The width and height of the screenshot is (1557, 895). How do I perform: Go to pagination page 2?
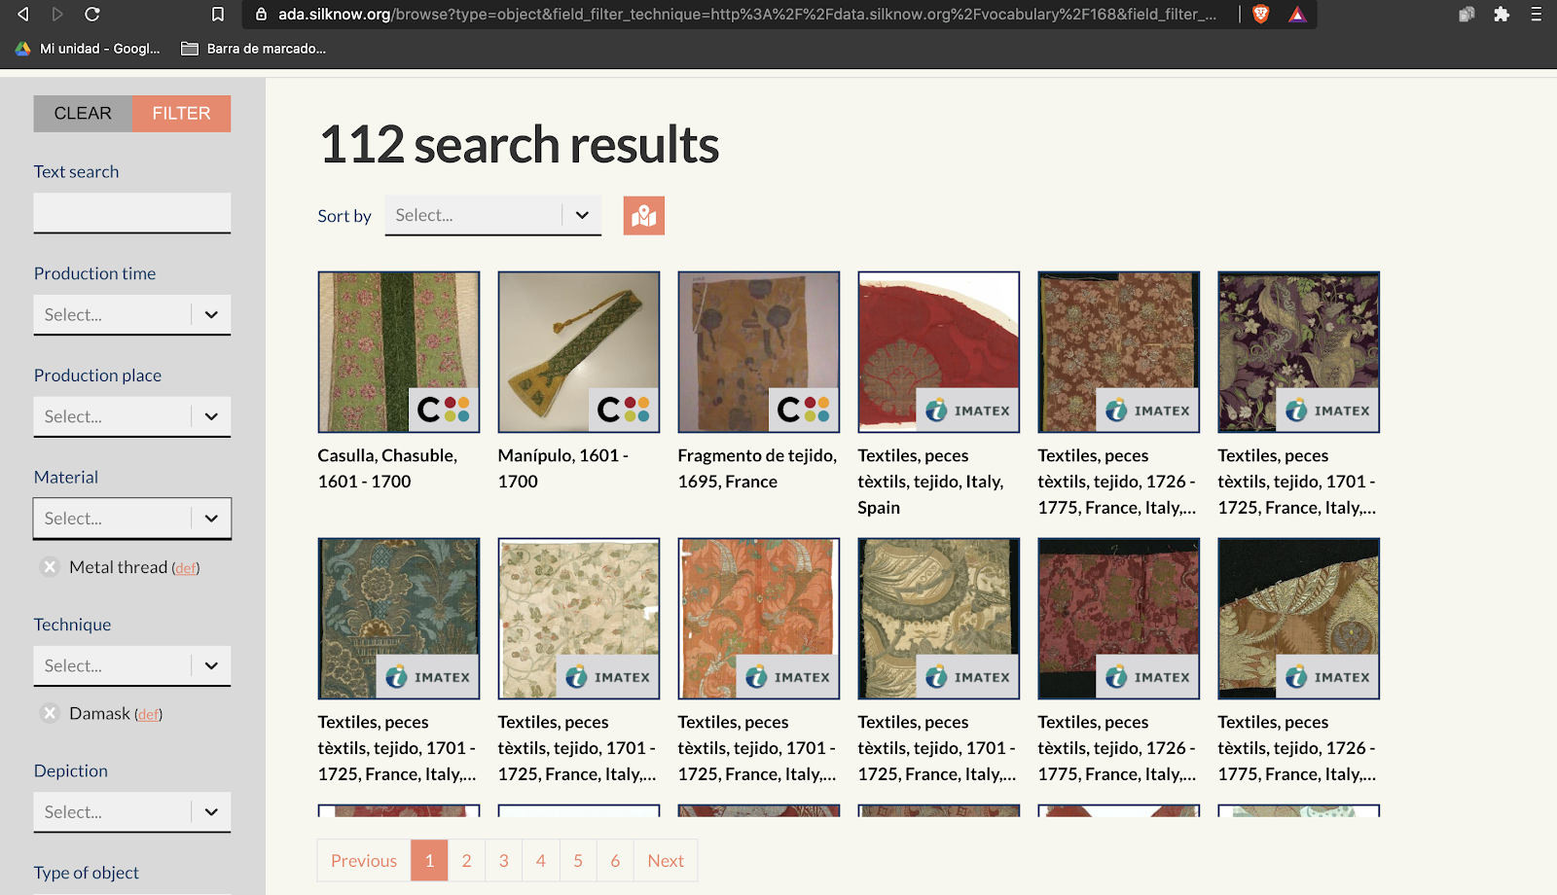click(x=466, y=860)
